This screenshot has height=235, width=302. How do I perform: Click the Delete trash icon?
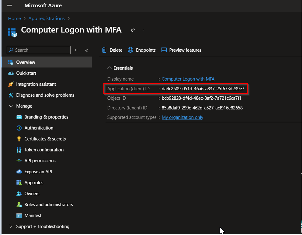click(x=104, y=50)
